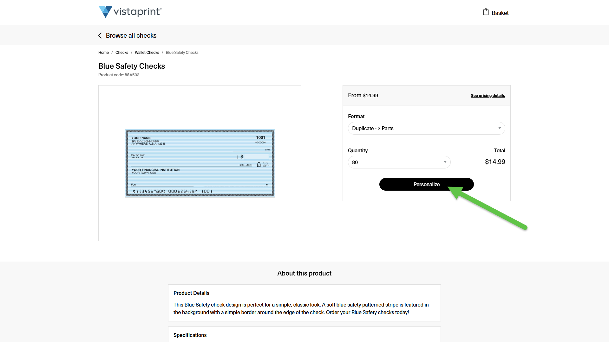
Task: Click the About this product heading
Action: click(x=304, y=273)
